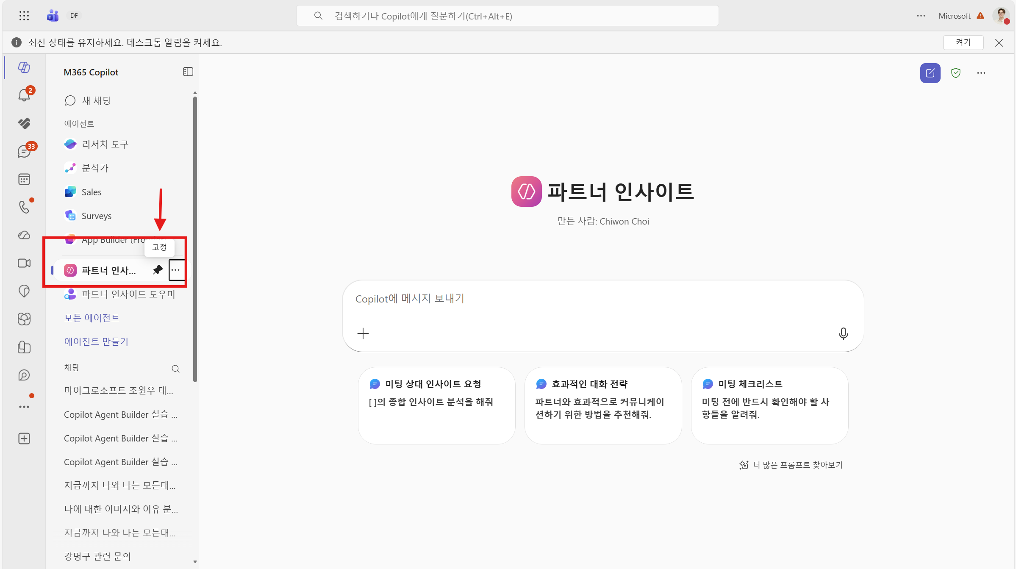The width and height of the screenshot is (1016, 569).
Task: Click the 에이전트 만들기 link
Action: (96, 341)
